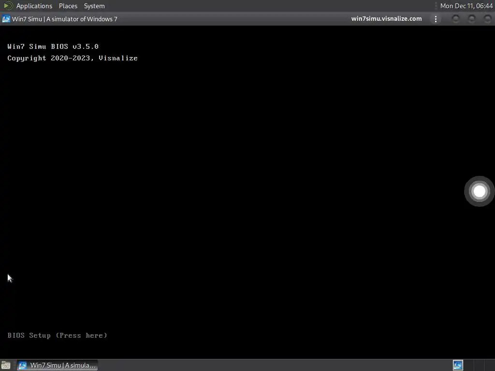Maximize the Win7 Simu window
Viewport: 495px width, 371px height.
point(472,19)
